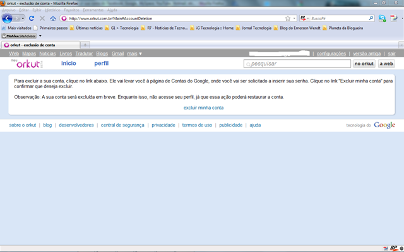The height and width of the screenshot is (252, 404).
Task: Open the Exibir menu
Action: [x=37, y=10]
